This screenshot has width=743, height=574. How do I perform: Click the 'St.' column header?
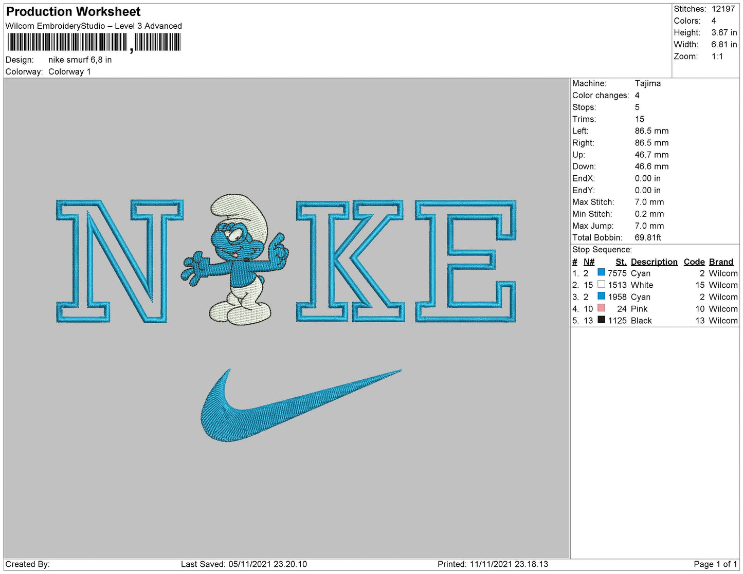(621, 262)
